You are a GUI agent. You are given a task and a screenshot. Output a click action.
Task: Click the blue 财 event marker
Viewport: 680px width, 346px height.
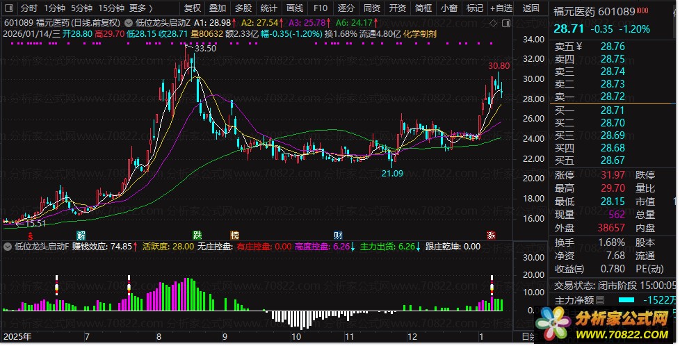339,236
